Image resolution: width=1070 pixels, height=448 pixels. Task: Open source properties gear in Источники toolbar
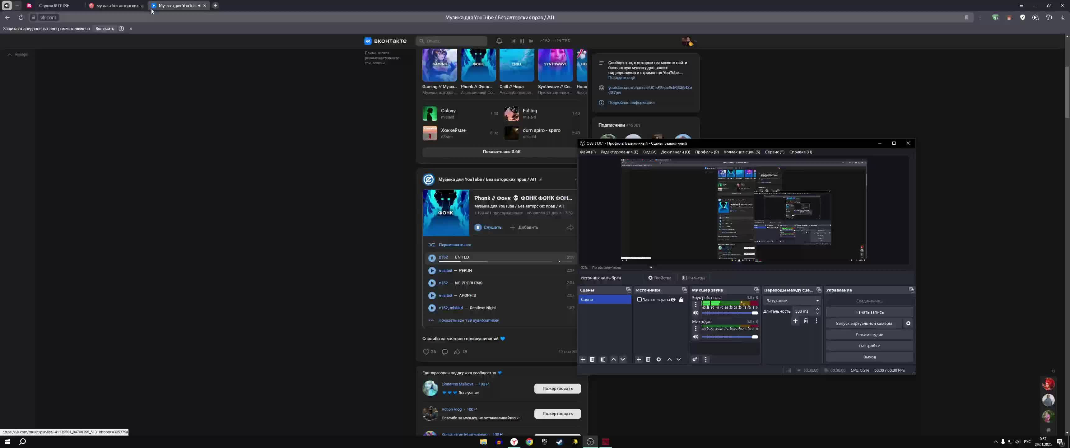(x=659, y=359)
